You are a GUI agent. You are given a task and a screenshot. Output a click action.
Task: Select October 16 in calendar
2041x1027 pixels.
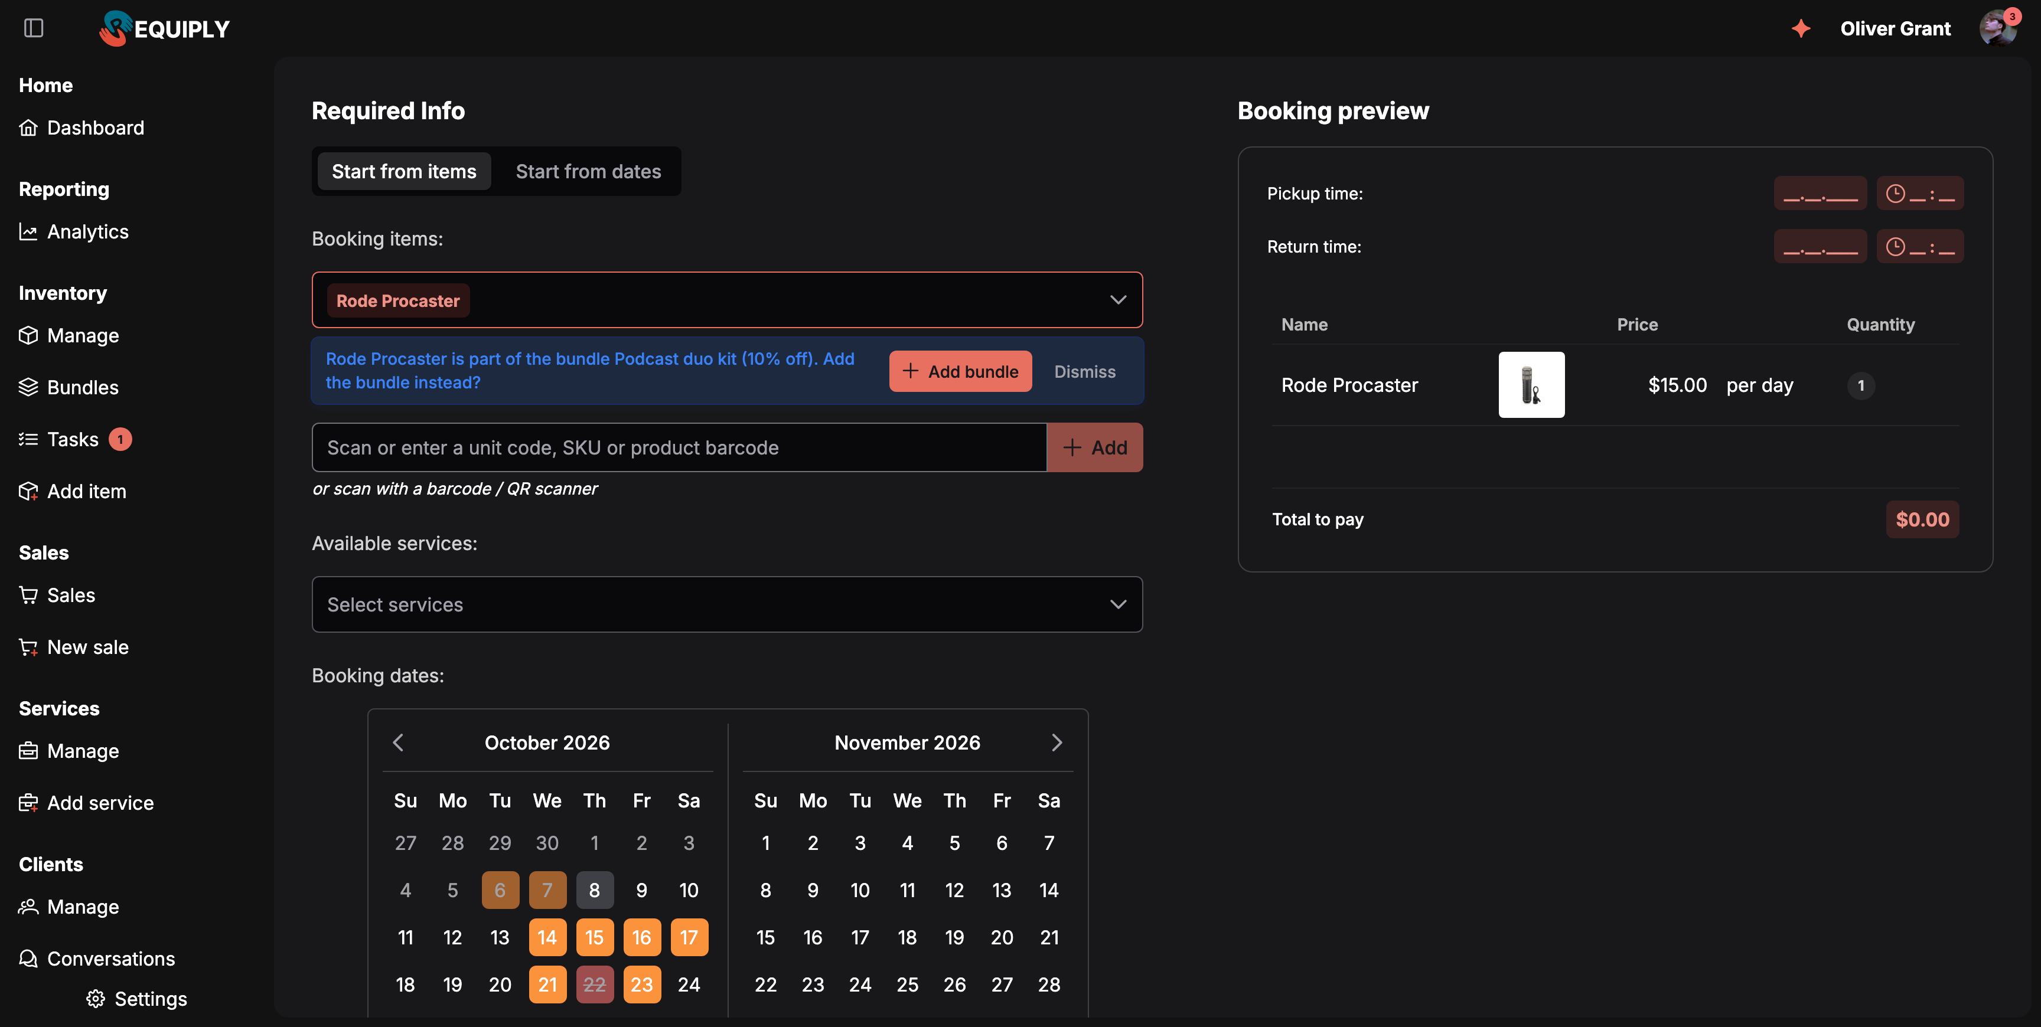point(642,937)
